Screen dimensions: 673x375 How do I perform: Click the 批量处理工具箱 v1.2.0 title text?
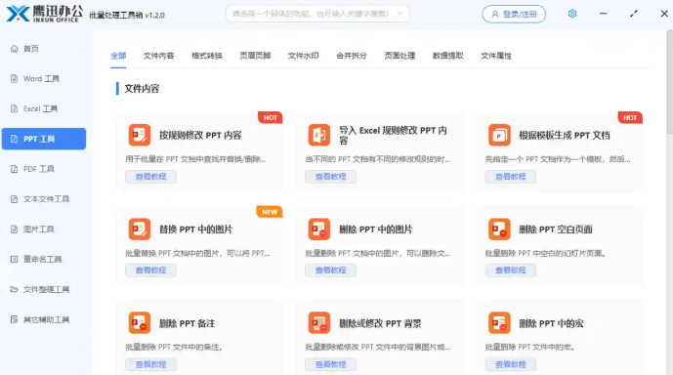click(x=127, y=15)
